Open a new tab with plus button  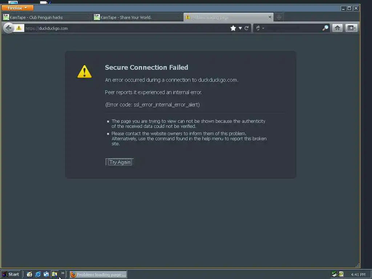[x=279, y=17]
